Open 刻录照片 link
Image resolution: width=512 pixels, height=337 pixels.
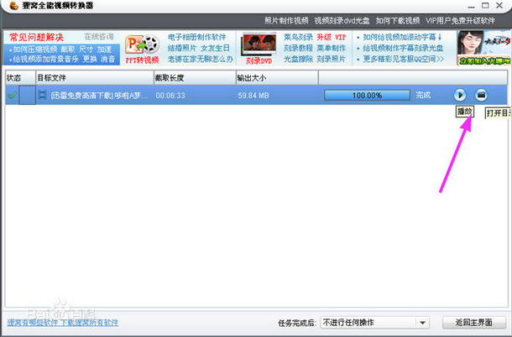tap(331, 59)
